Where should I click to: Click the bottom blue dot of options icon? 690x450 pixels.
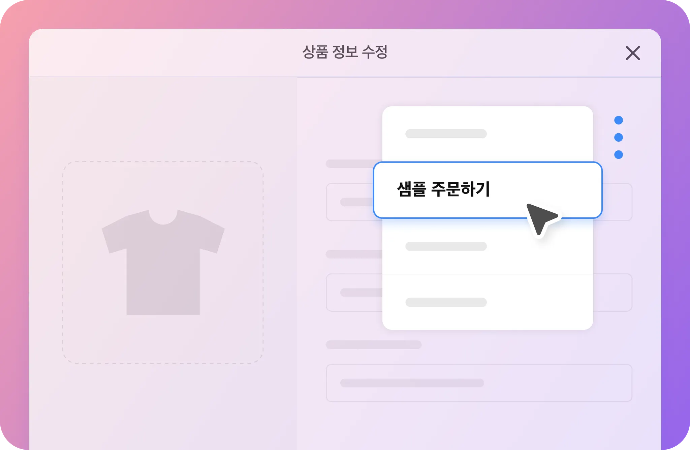tap(619, 154)
